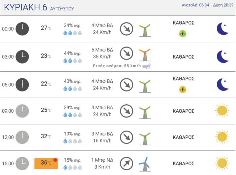Click the green wind turbine icon at 12:00

tap(145, 138)
